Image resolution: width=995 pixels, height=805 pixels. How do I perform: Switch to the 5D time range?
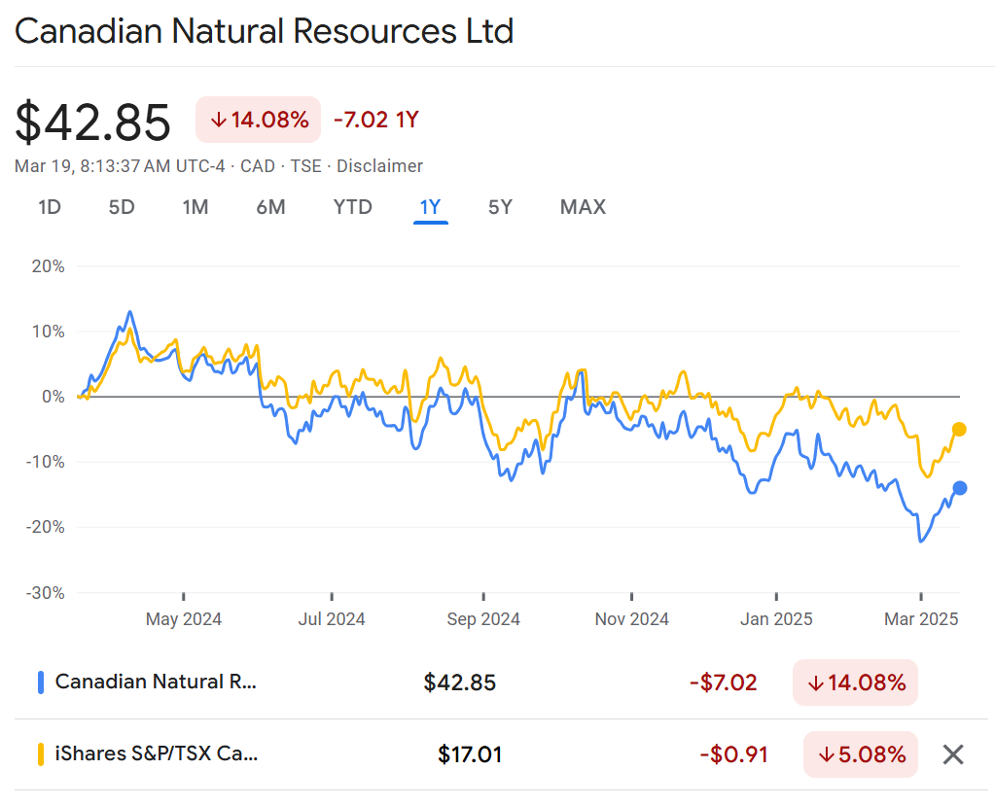(x=122, y=207)
